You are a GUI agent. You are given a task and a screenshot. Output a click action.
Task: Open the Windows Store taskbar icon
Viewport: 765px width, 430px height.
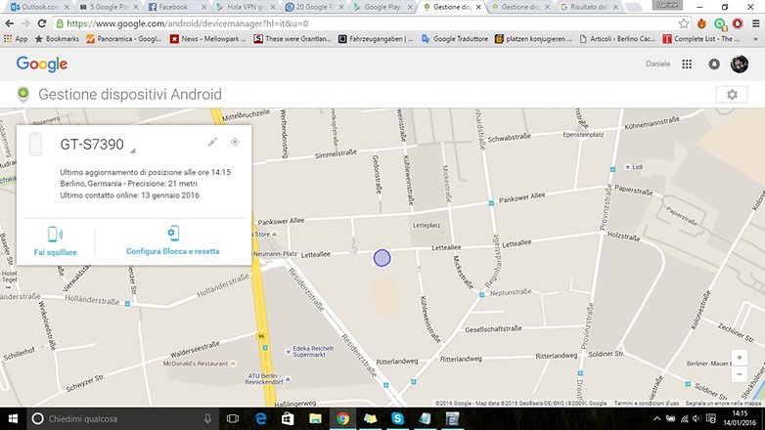click(x=288, y=419)
